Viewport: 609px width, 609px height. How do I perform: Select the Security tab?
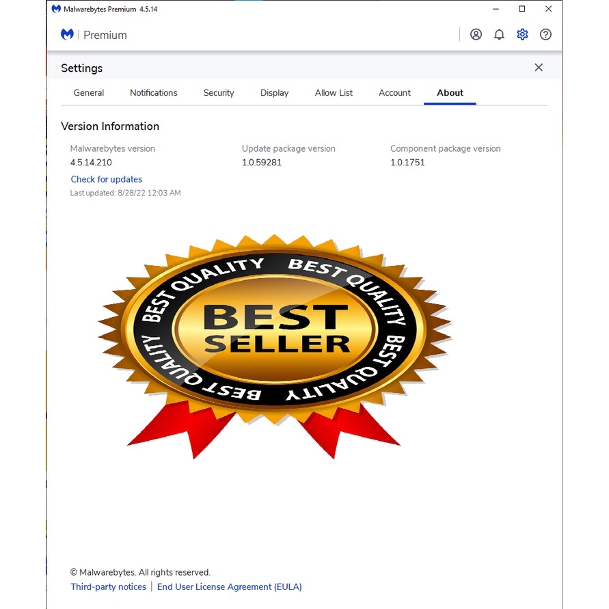tap(219, 93)
